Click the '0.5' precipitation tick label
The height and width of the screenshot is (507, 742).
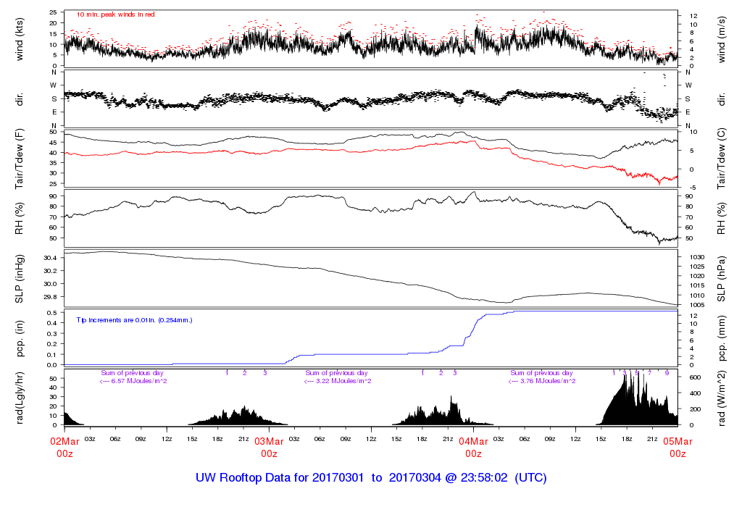(52, 313)
